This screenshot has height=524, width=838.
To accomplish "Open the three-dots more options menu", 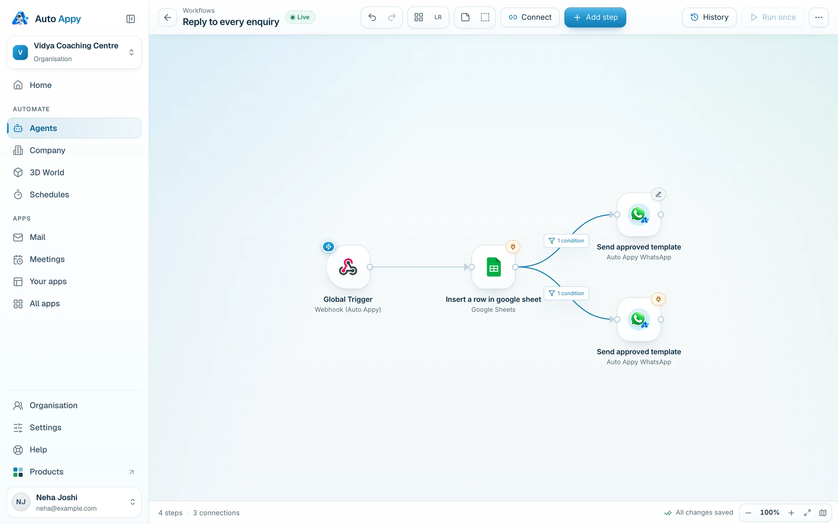I will 818,17.
